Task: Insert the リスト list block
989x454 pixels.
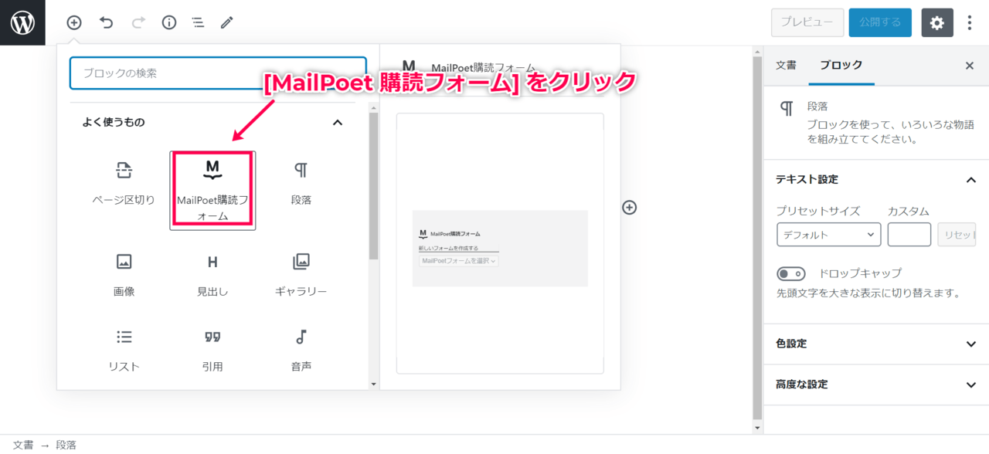Action: coord(124,351)
